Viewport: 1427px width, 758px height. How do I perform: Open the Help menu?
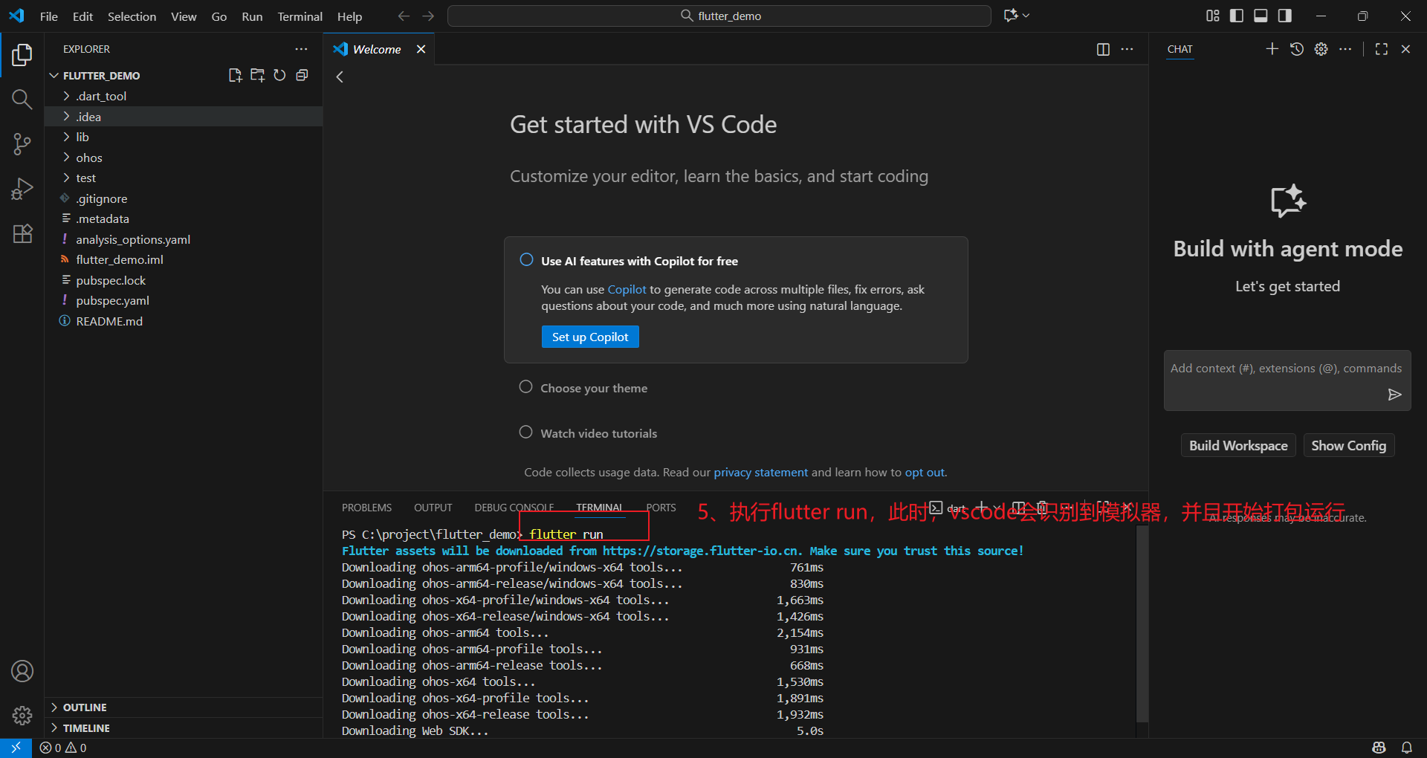[x=349, y=16]
